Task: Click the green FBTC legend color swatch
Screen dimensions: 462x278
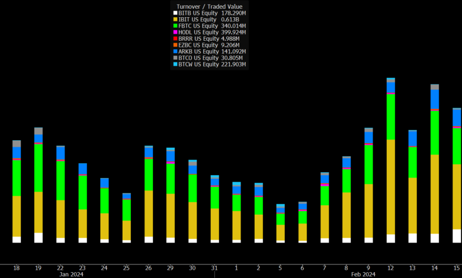Action: [x=175, y=25]
